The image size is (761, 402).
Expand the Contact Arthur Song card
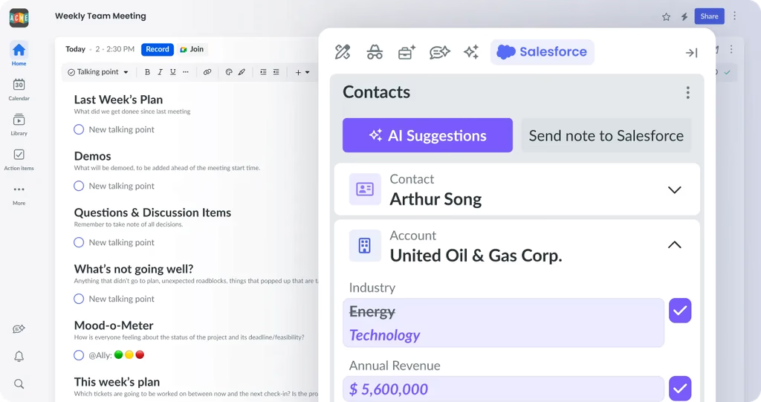pos(675,189)
